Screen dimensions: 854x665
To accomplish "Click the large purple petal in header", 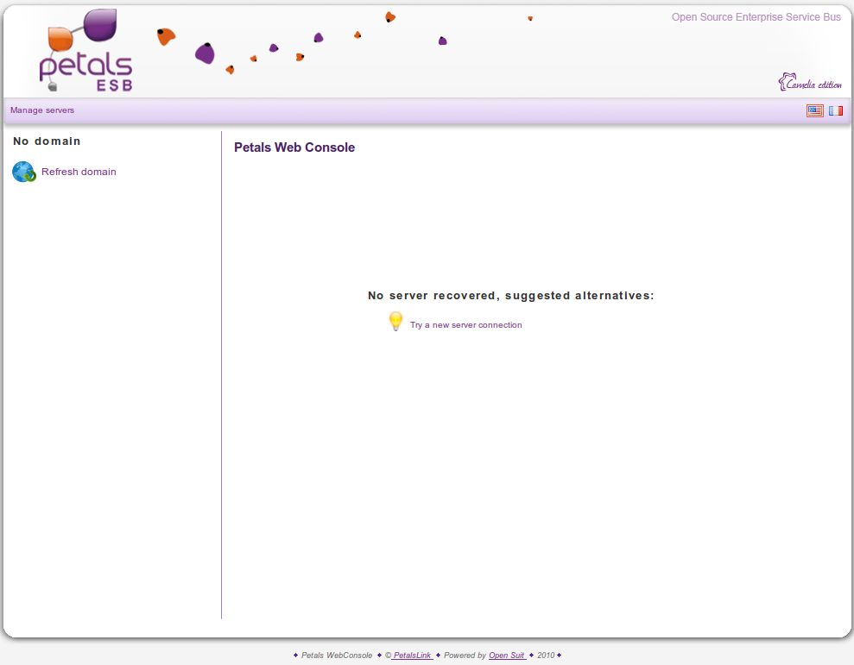I will (x=205, y=53).
